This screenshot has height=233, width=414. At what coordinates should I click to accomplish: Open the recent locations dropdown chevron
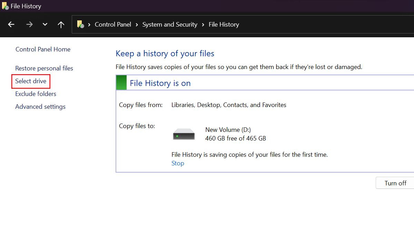(x=45, y=25)
